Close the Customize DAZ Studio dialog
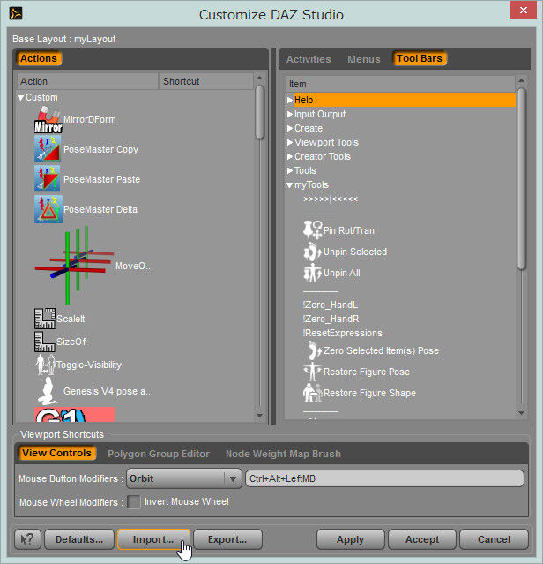Image resolution: width=543 pixels, height=564 pixels. coord(524,10)
